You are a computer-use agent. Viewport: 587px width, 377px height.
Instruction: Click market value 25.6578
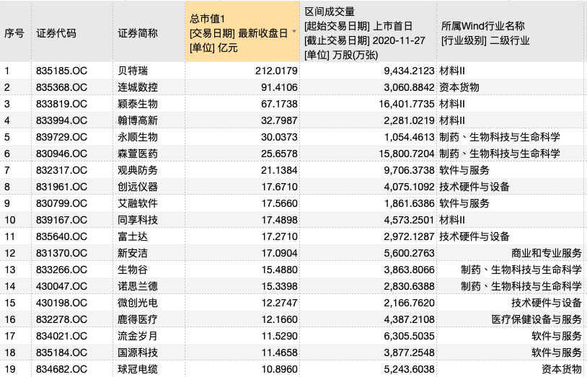(x=279, y=154)
